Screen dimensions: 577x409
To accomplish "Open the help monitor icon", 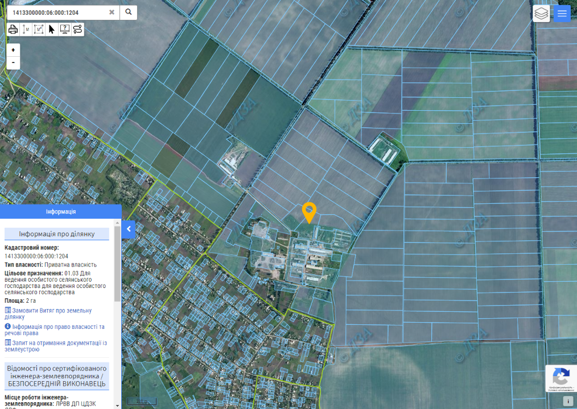I will (x=65, y=30).
